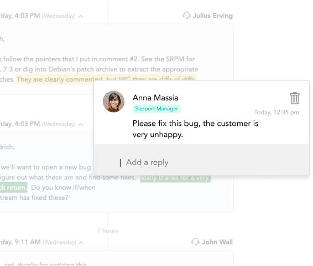This screenshot has width=313, height=266.
Task: Click the 9:11 AM (Wednesday) timestamp
Action: [x=38, y=242]
